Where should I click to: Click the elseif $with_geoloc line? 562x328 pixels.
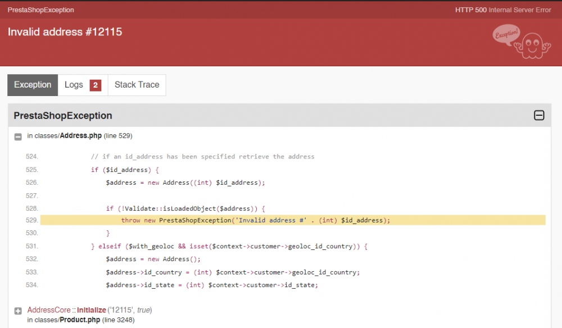click(x=229, y=247)
